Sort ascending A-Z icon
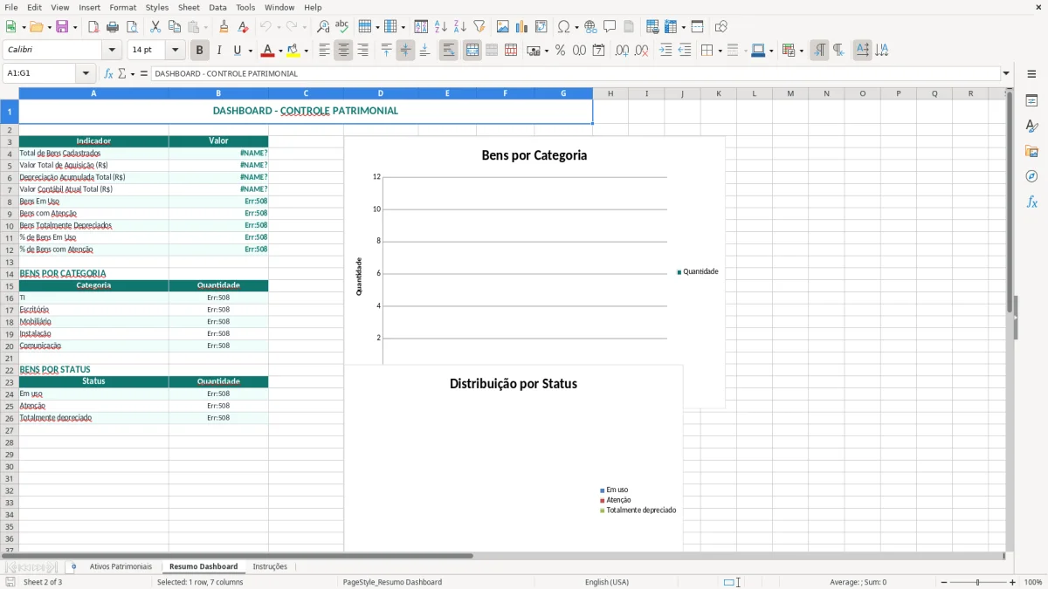 [441, 27]
